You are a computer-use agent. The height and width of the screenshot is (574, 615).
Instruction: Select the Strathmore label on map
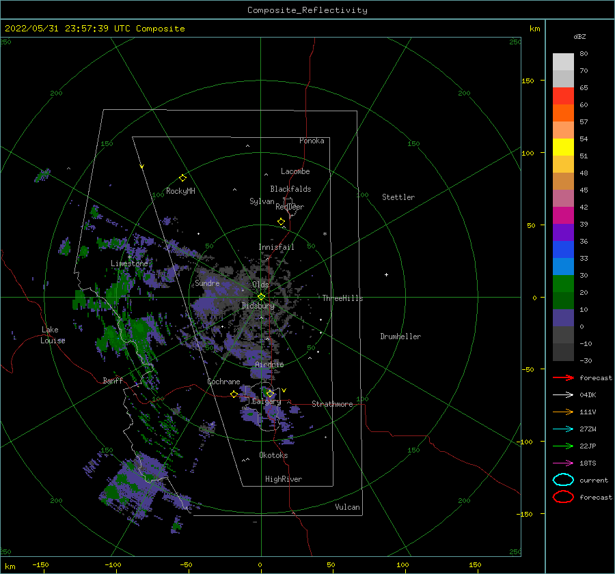pyautogui.click(x=332, y=404)
